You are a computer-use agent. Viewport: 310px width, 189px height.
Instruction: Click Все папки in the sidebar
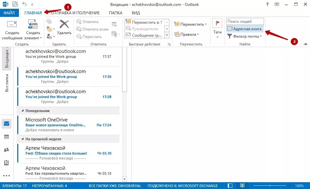coord(7,83)
